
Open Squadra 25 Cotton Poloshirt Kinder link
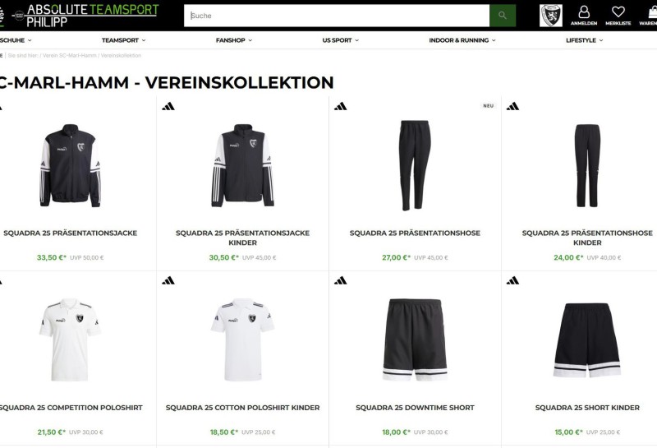click(242, 408)
